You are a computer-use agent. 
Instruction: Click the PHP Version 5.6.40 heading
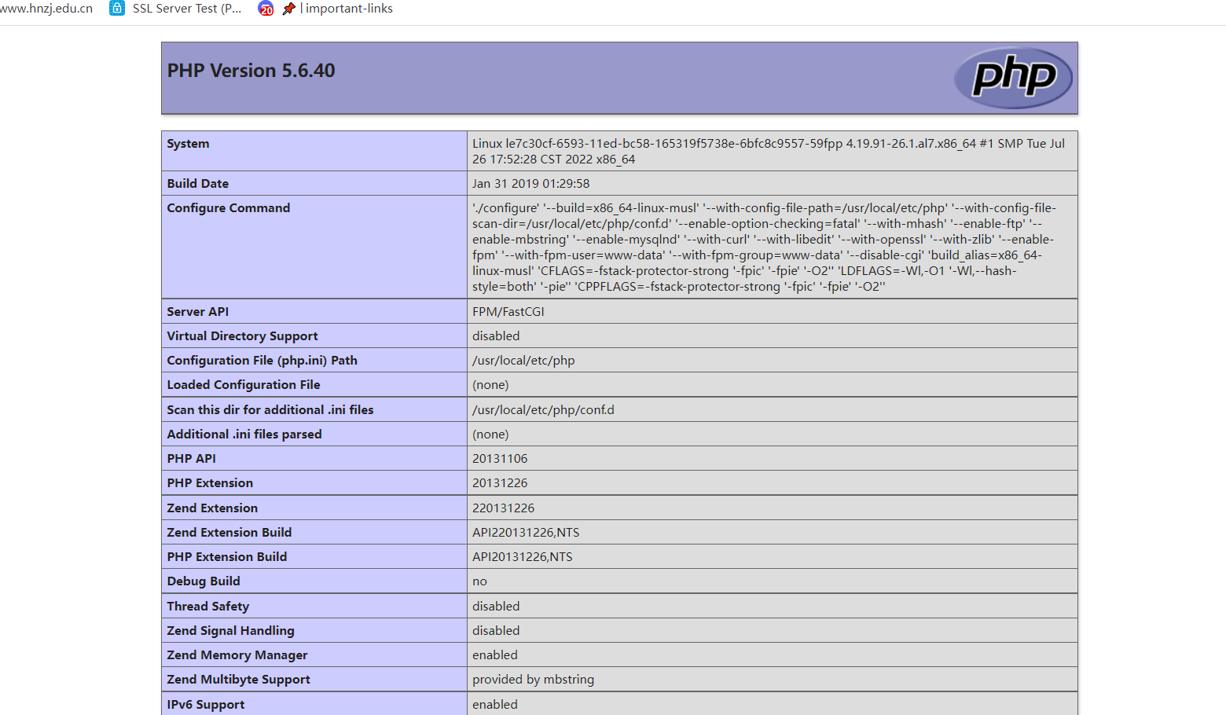click(x=251, y=71)
